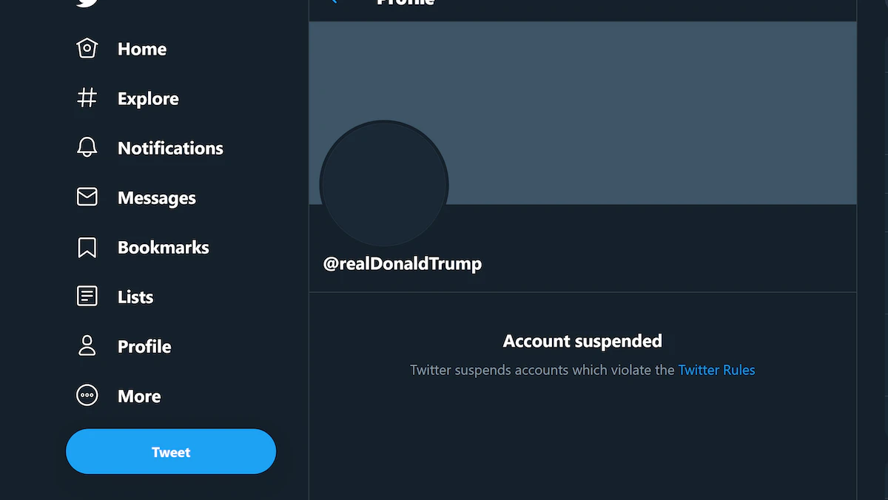The height and width of the screenshot is (500, 888).
Task: Click the bell icon for Notifications
Action: point(87,148)
